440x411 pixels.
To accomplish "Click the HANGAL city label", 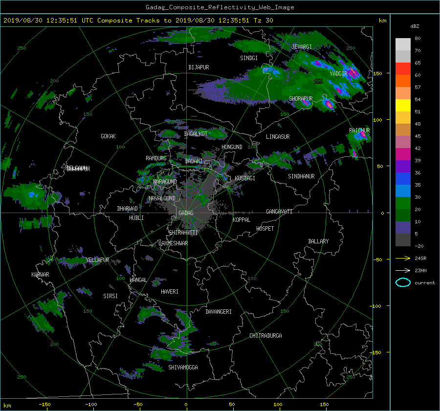I will pyautogui.click(x=138, y=280).
